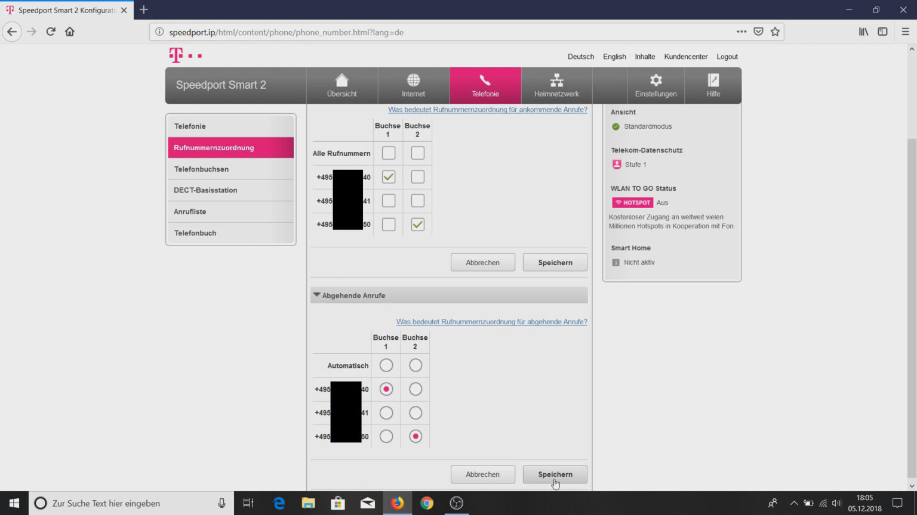Save outgoing calls with lower Speichern
Screen dimensions: 917x515
coord(555,474)
